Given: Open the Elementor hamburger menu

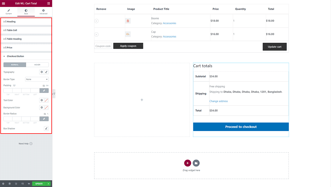Looking at the screenshot, I should click(3, 3).
